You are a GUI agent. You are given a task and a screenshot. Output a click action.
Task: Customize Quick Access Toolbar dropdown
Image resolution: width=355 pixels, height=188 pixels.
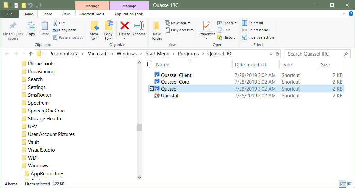coord(37,5)
